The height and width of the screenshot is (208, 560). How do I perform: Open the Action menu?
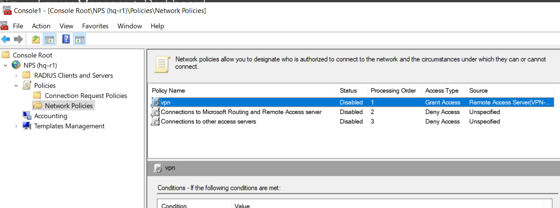pyautogui.click(x=41, y=26)
